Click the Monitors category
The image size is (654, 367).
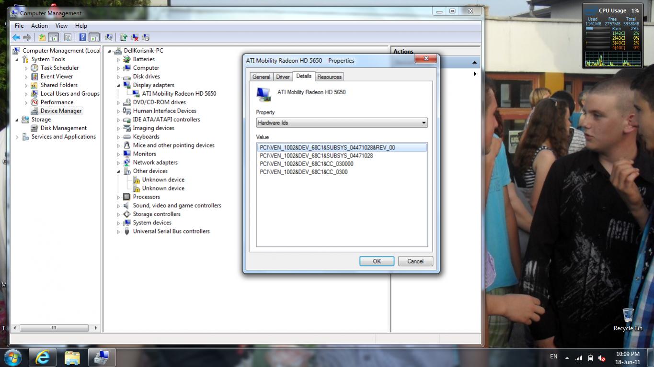pos(144,154)
